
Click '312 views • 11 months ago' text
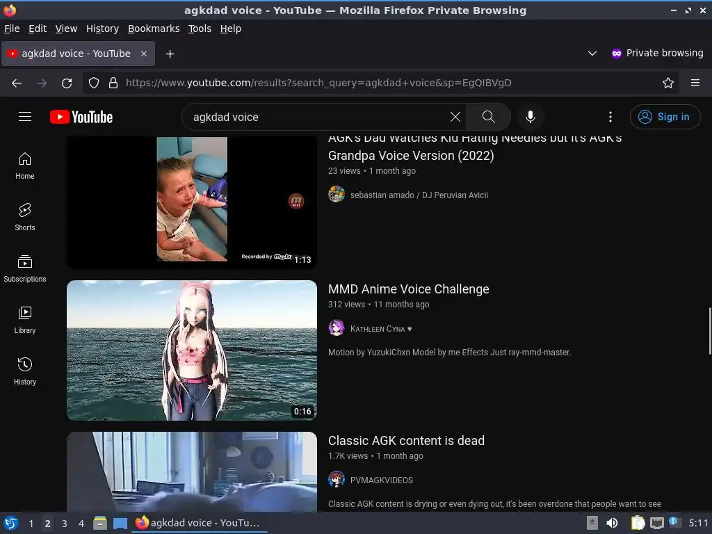(x=379, y=305)
